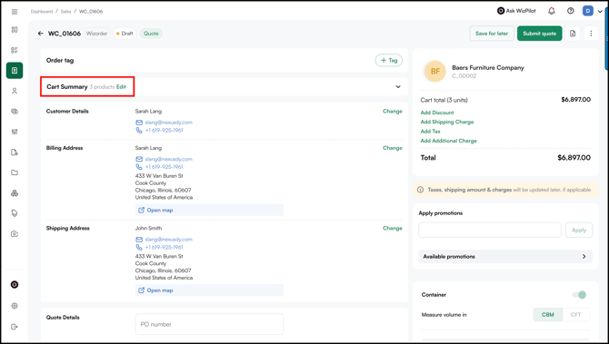This screenshot has width=609, height=344.
Task: Change the Shipping Address
Action: click(393, 229)
